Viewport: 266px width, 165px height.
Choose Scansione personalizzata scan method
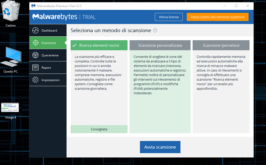(160, 45)
